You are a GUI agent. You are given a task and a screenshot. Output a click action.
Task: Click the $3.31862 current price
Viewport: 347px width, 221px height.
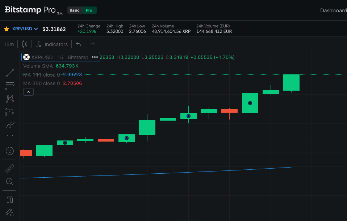[54, 29]
